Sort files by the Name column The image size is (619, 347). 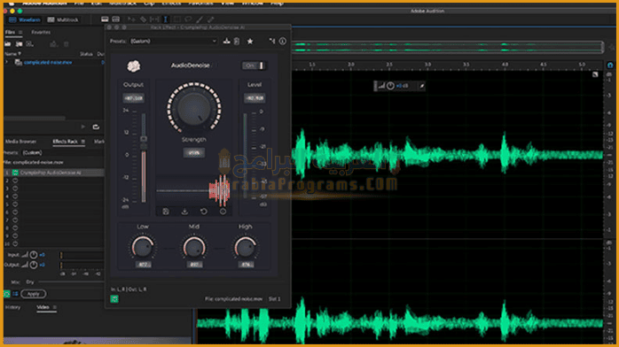click(x=12, y=54)
